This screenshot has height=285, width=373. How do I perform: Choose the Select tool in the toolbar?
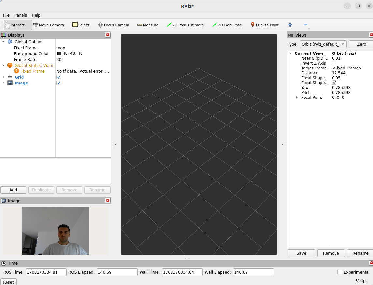81,25
